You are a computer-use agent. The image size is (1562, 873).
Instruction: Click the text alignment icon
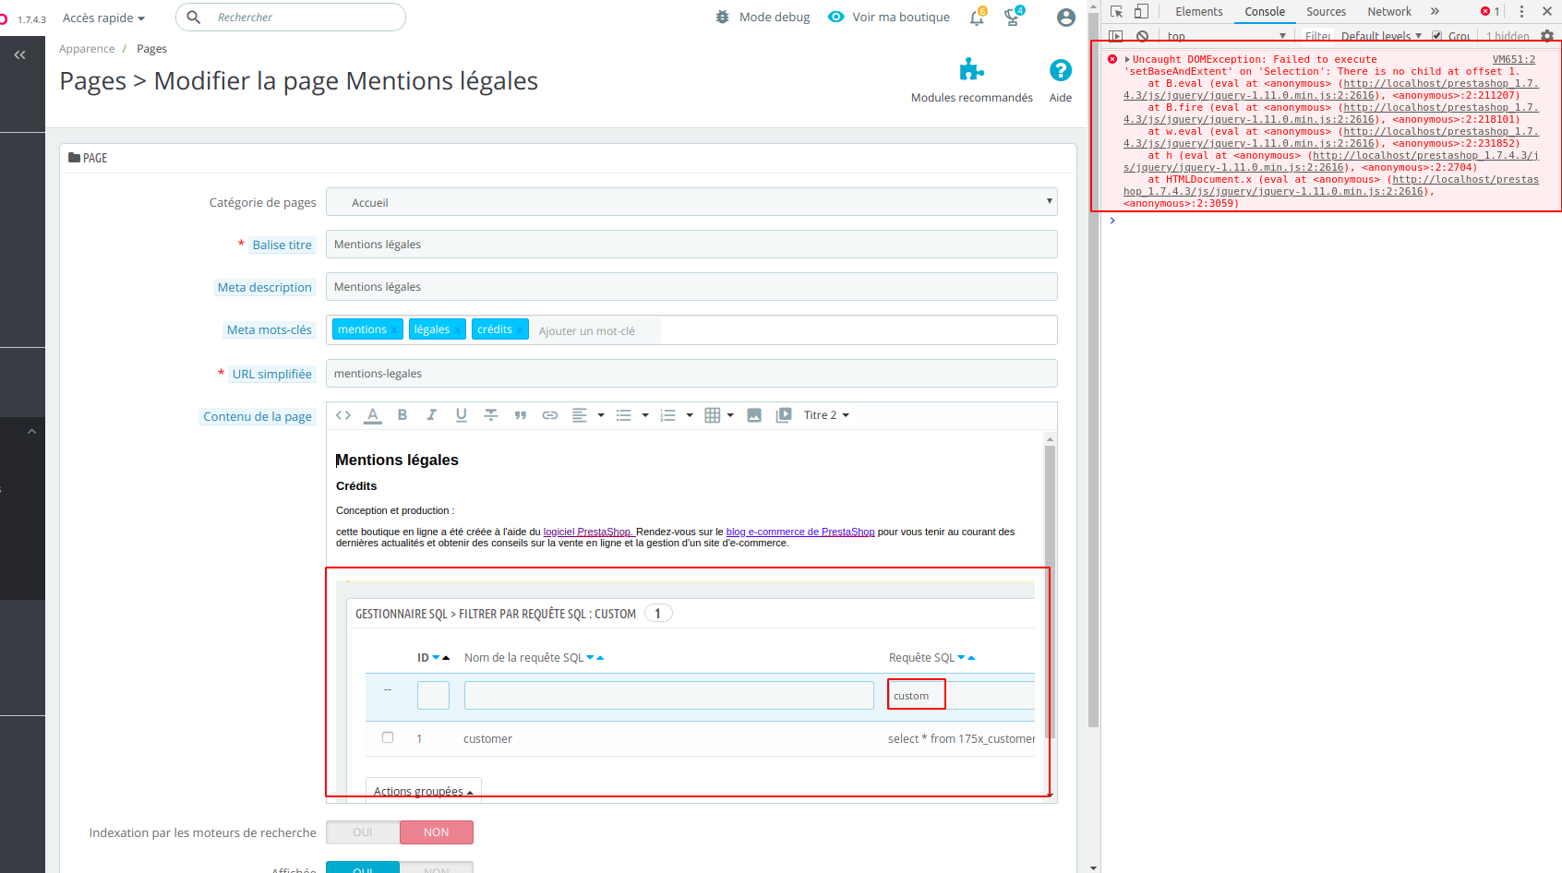(580, 415)
